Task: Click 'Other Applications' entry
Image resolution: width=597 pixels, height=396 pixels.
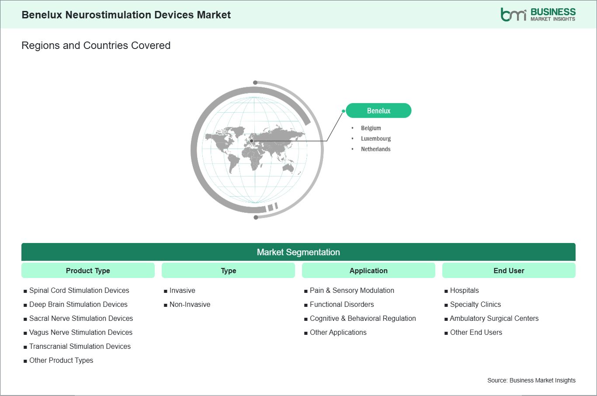Action: (338, 332)
